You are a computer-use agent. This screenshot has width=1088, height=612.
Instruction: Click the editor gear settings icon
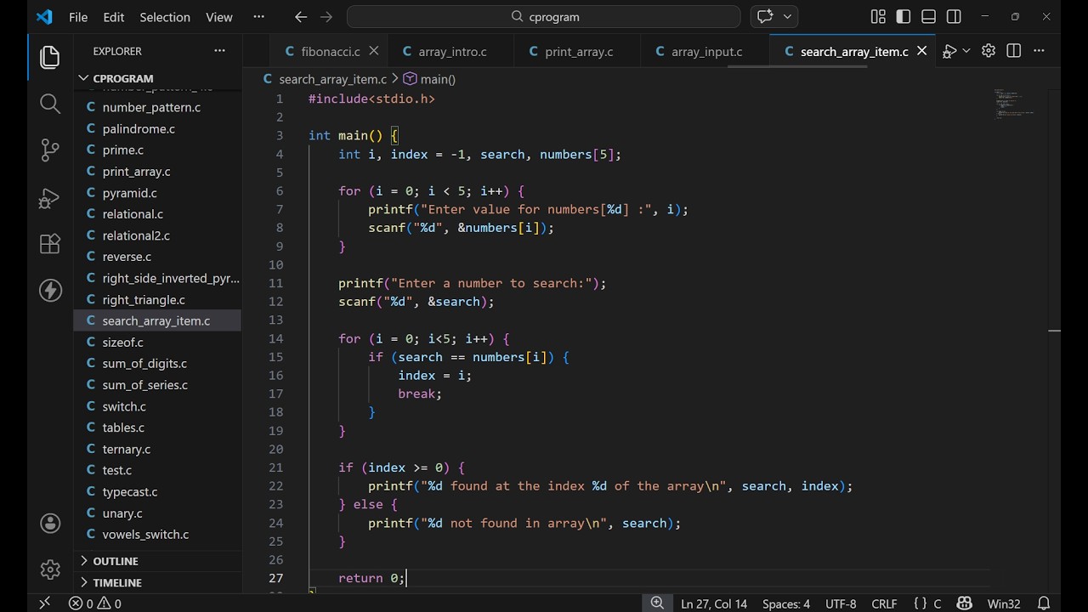(989, 51)
